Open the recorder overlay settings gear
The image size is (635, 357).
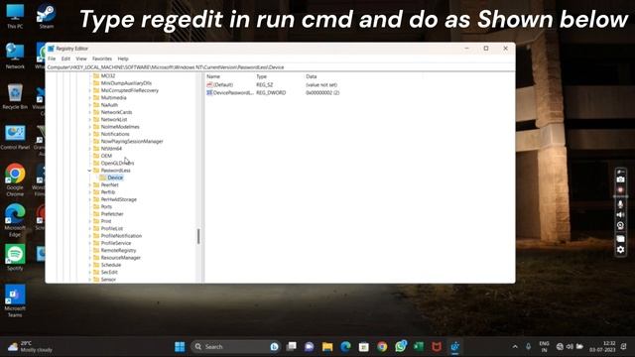click(x=620, y=250)
